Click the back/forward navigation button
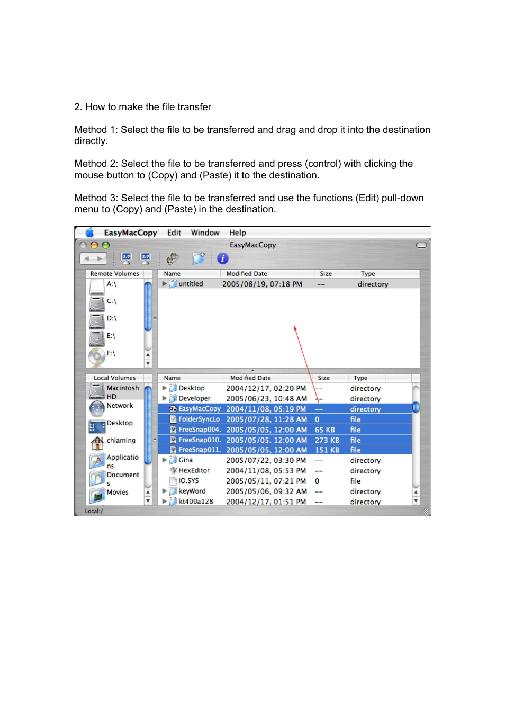 (93, 258)
